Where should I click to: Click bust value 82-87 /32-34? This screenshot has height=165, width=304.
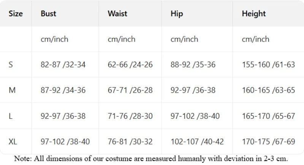(63, 65)
